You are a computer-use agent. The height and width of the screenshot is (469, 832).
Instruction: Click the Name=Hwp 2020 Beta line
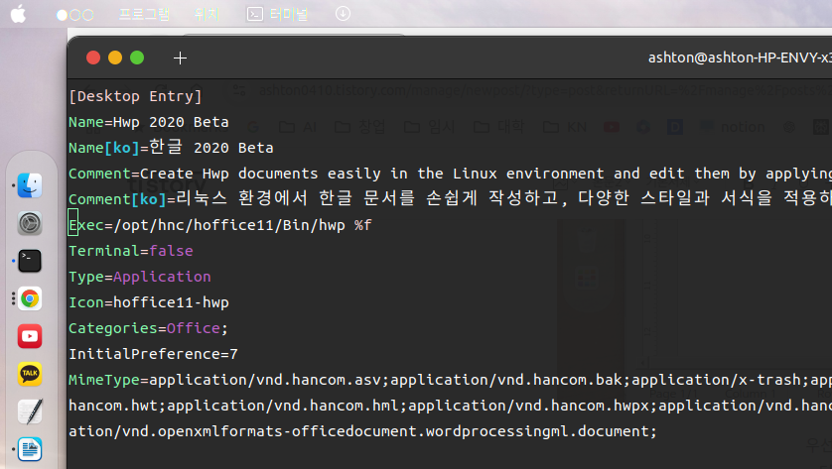click(149, 122)
